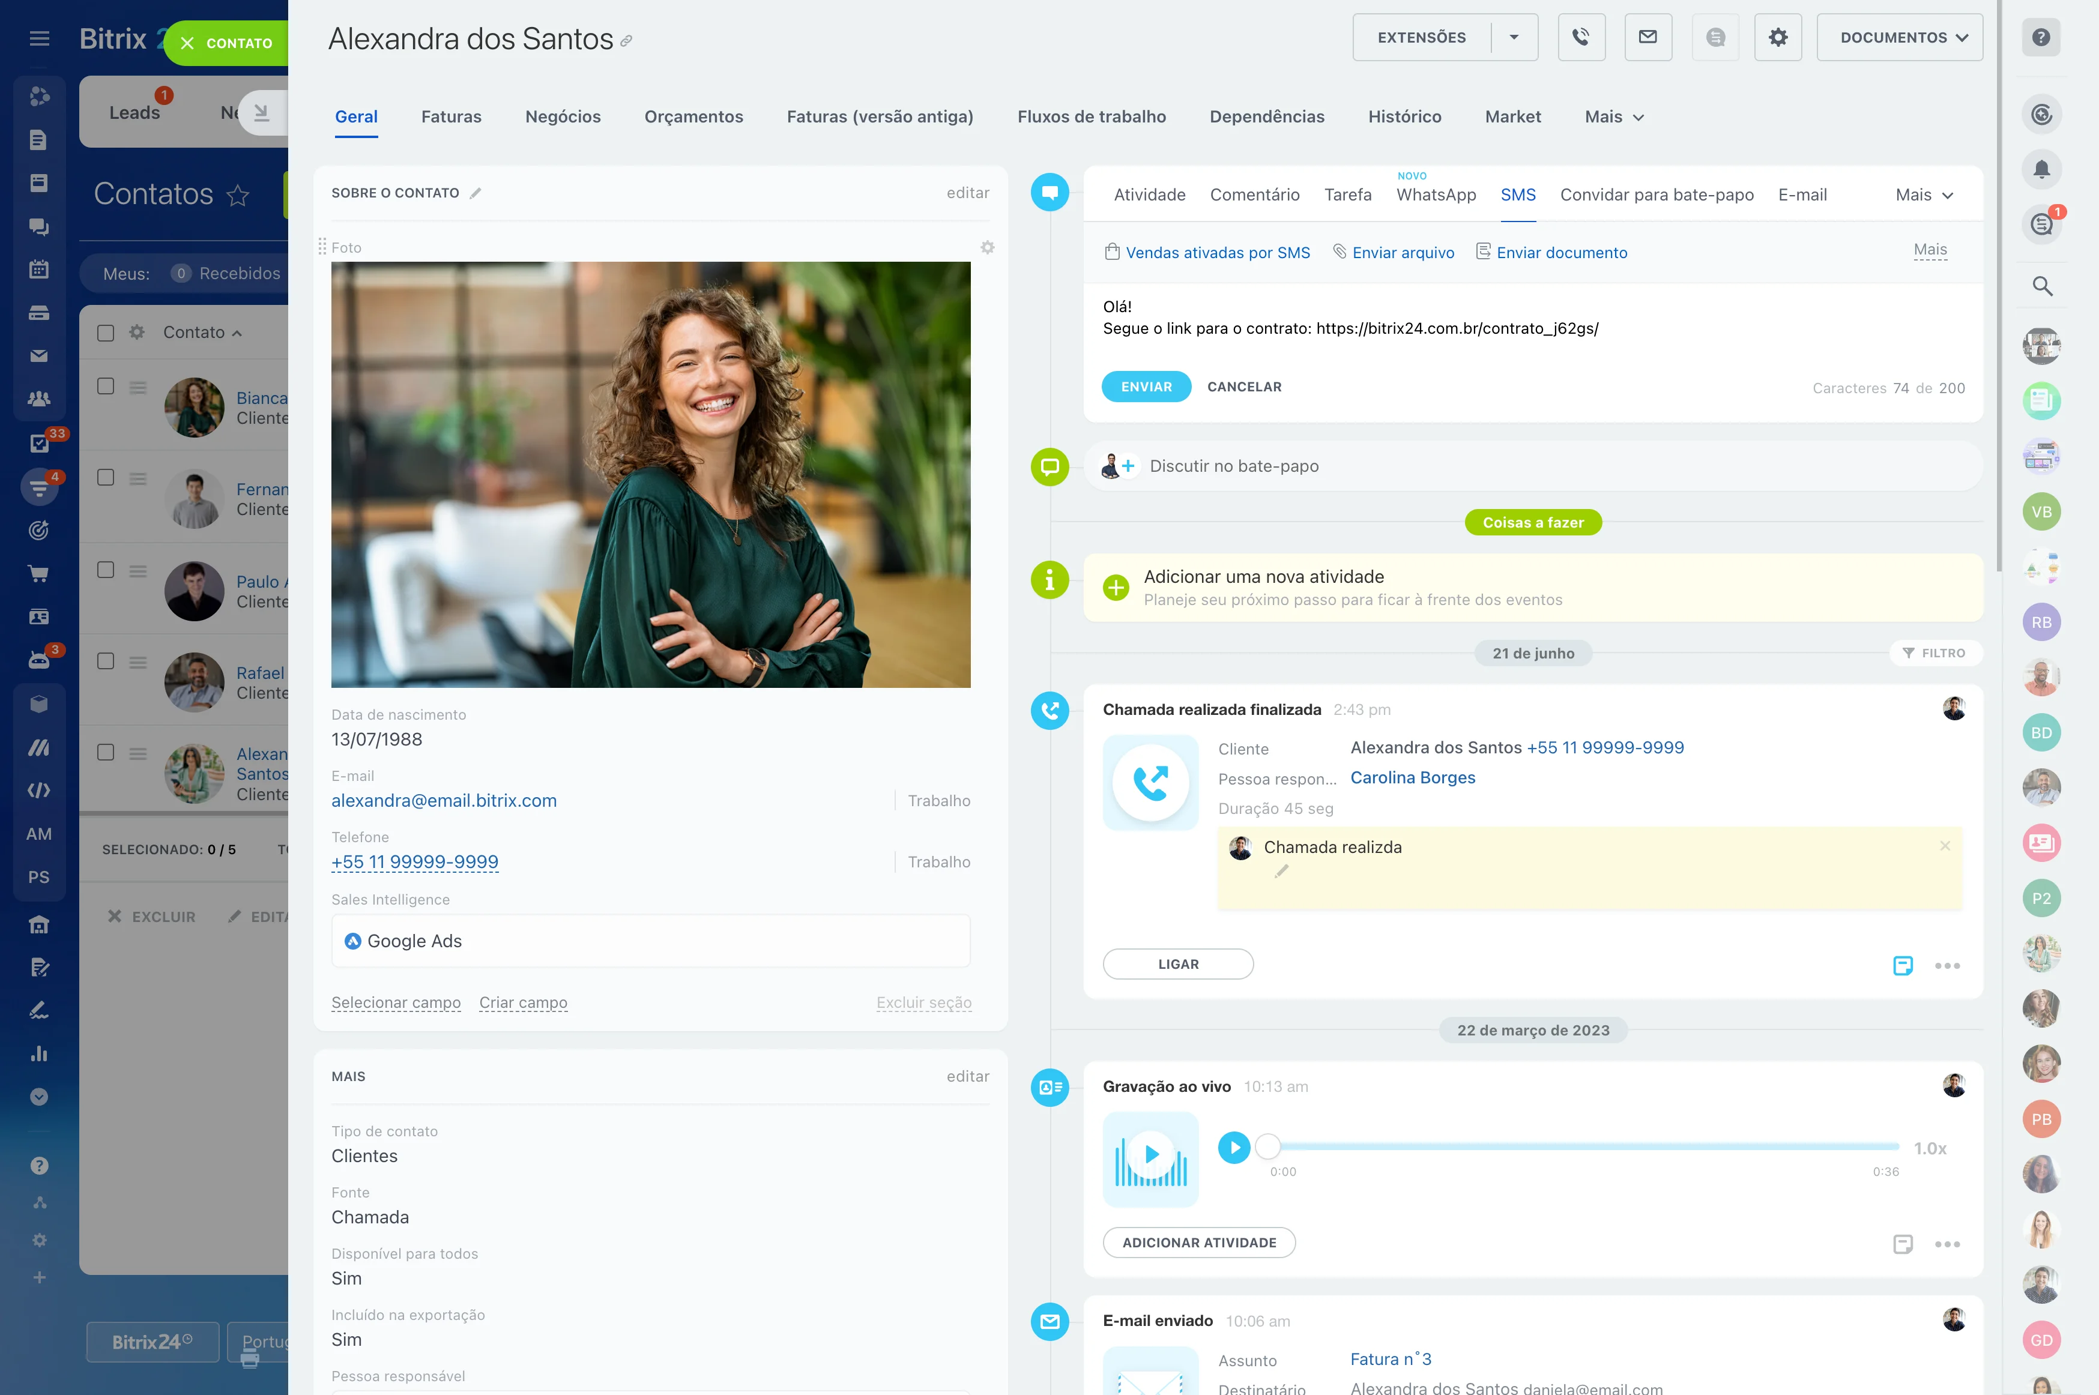Viewport: 2099px width, 1395px height.
Task: Open the gear settings icon in header
Action: tap(1777, 37)
